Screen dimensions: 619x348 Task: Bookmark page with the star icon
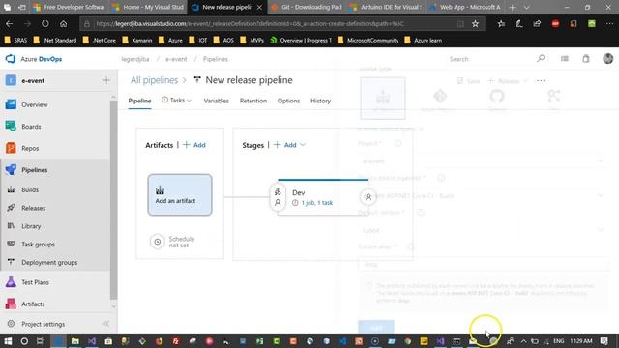coord(475,23)
